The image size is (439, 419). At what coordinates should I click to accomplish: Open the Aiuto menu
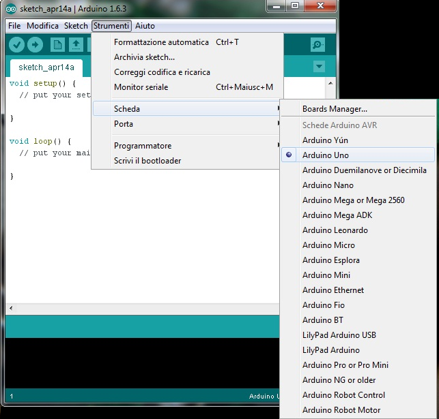tap(145, 26)
